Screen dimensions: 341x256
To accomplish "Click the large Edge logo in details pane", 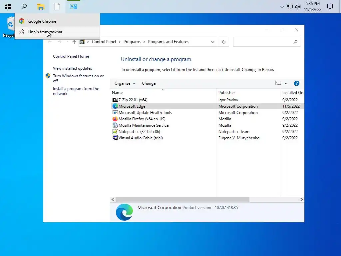I will [x=125, y=212].
